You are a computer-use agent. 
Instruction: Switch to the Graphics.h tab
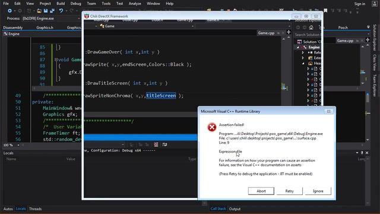pos(45,28)
